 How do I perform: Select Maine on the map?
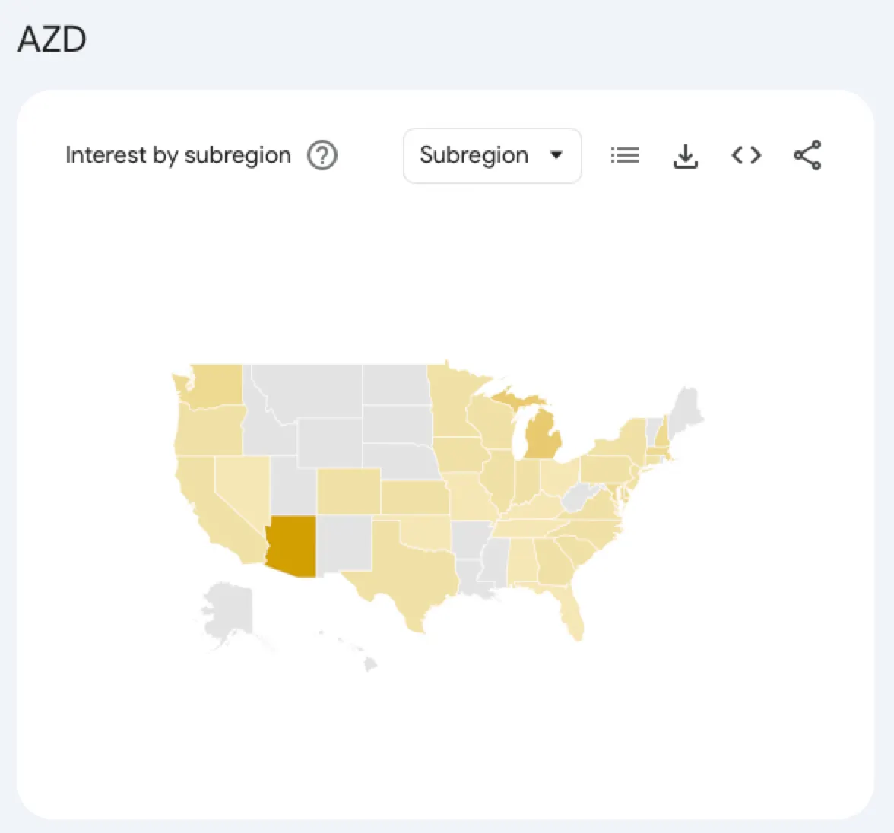pyautogui.click(x=687, y=410)
